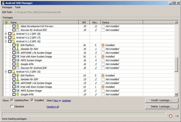Check the Android 4.1.2 (API 16) checkbox
The image size is (181, 122).
point(10,41)
